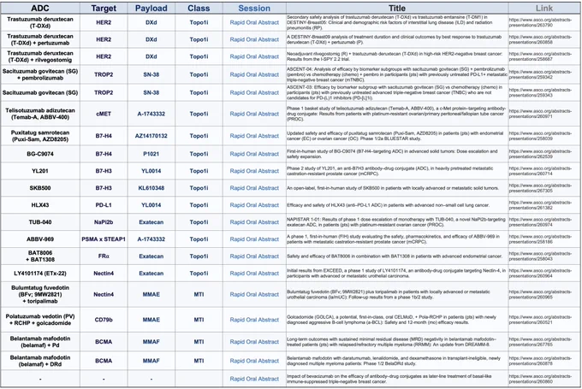This screenshot has height=389, width=582.
Task: Click the Exatecan payload in TUB-040 row
Action: click(x=151, y=222)
